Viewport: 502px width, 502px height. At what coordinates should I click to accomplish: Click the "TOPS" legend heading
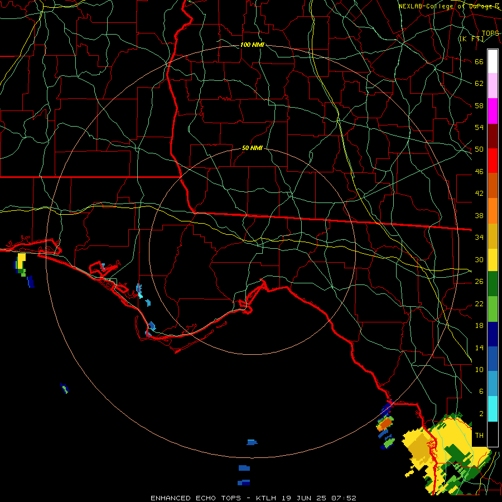tap(490, 33)
